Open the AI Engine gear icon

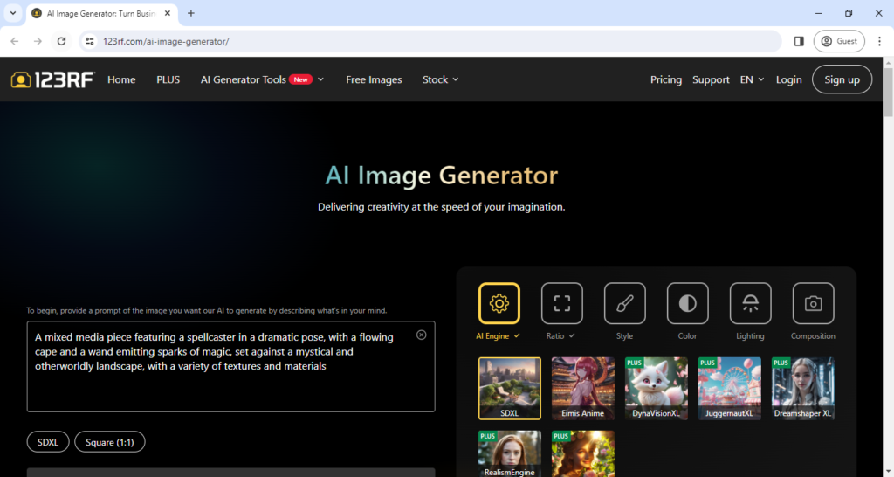[499, 303]
